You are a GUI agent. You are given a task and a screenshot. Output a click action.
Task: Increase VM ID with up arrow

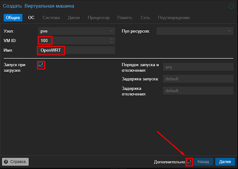(x=111, y=39)
